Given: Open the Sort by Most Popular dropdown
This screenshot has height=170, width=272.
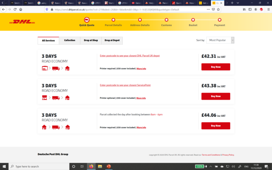Looking at the screenshot, I should tap(220, 40).
